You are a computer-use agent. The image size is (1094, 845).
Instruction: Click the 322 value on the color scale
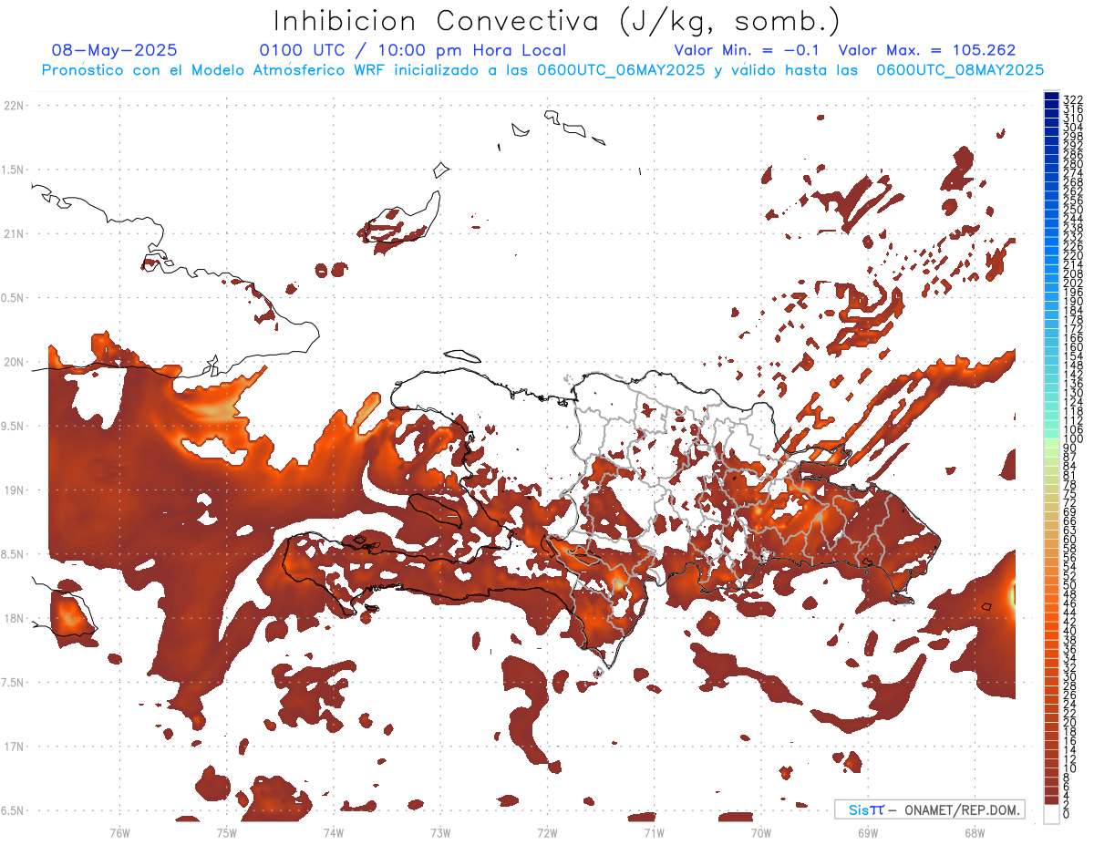(1073, 98)
